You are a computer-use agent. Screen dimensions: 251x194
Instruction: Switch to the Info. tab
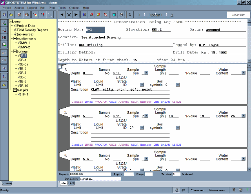[63, 183]
